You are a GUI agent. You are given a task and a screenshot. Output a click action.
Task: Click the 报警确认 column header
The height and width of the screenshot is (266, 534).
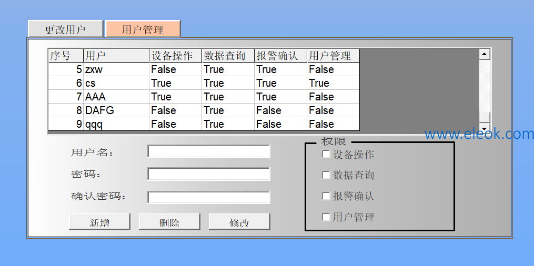point(281,56)
